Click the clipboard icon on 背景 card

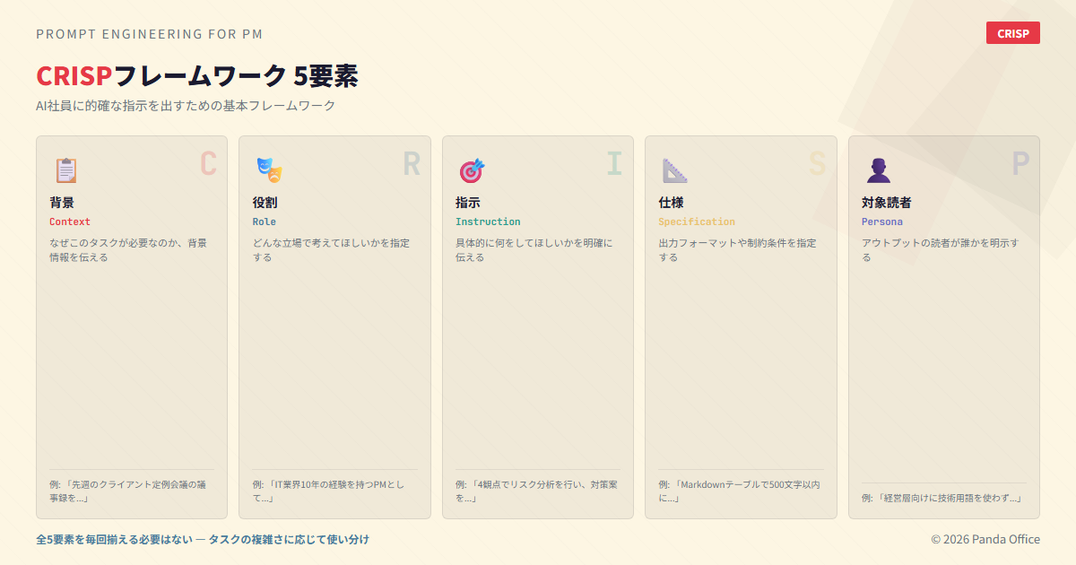pyautogui.click(x=65, y=170)
